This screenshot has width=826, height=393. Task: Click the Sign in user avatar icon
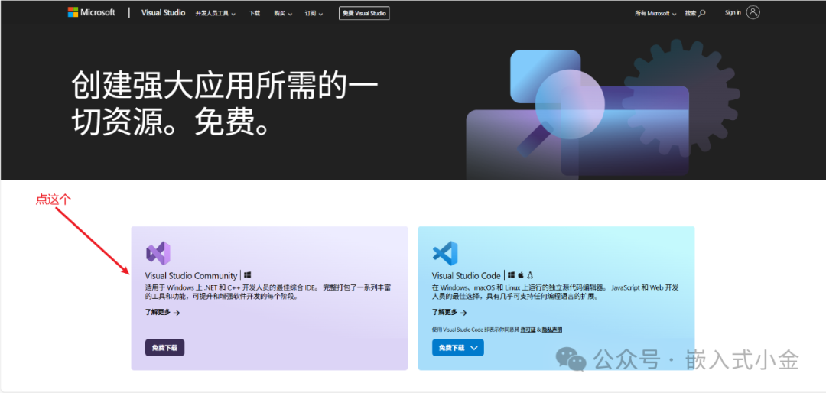click(x=753, y=13)
